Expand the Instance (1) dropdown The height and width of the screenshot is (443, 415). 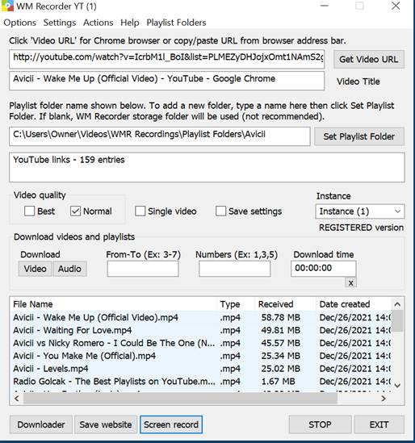[x=360, y=211]
